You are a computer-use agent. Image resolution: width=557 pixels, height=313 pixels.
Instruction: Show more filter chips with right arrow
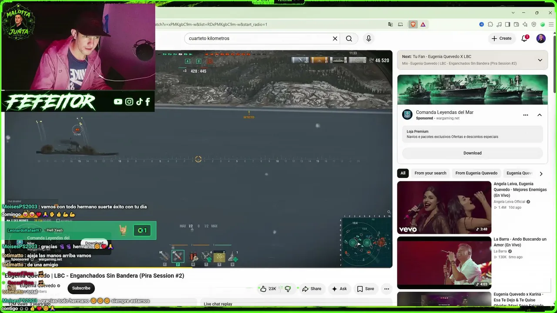tap(541, 173)
